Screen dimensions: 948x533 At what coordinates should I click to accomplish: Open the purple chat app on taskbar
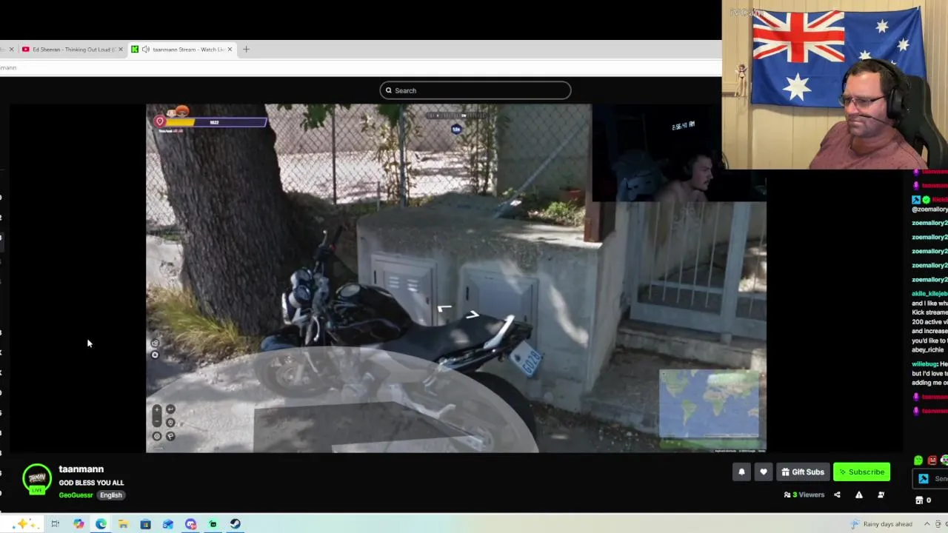tap(190, 524)
